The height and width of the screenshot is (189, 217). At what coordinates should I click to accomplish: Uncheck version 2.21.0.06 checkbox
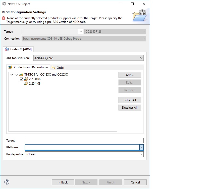tap(21, 79)
